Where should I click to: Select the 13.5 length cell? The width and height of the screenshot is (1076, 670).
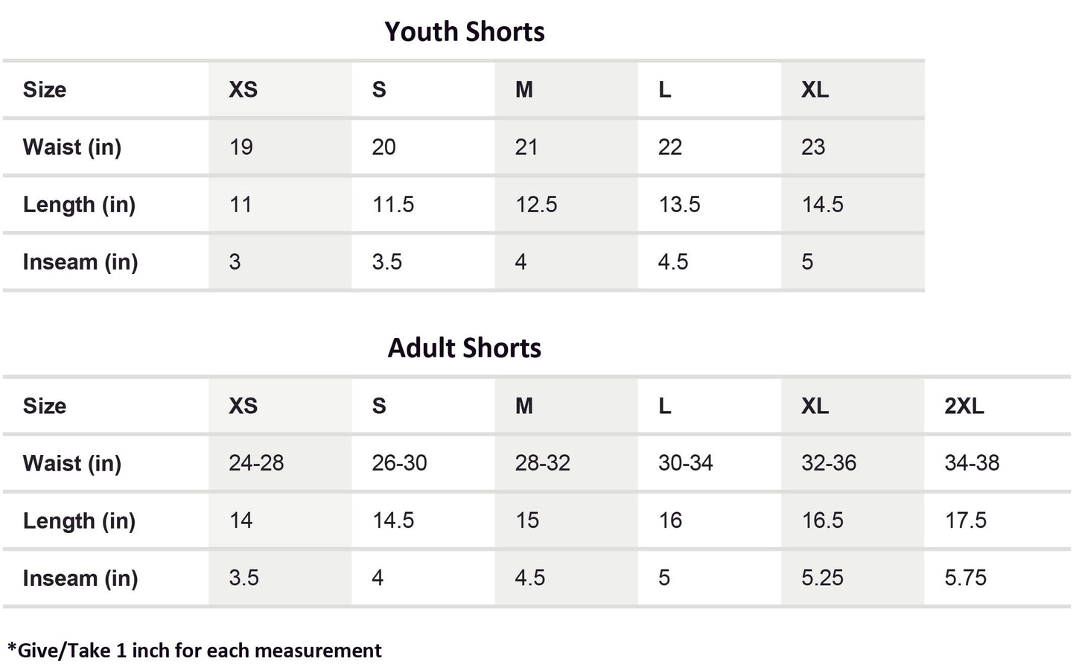coord(679,205)
